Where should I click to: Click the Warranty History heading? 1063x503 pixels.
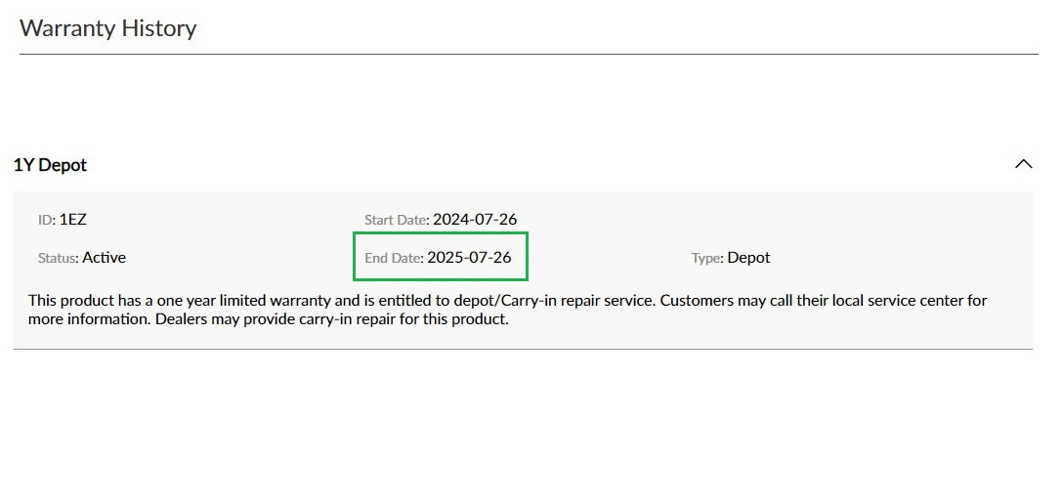107,28
